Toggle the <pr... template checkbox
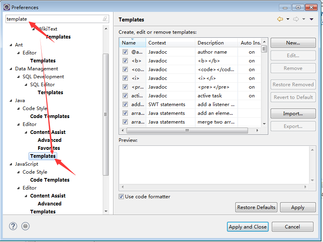This screenshot has width=323, height=242. [125, 87]
